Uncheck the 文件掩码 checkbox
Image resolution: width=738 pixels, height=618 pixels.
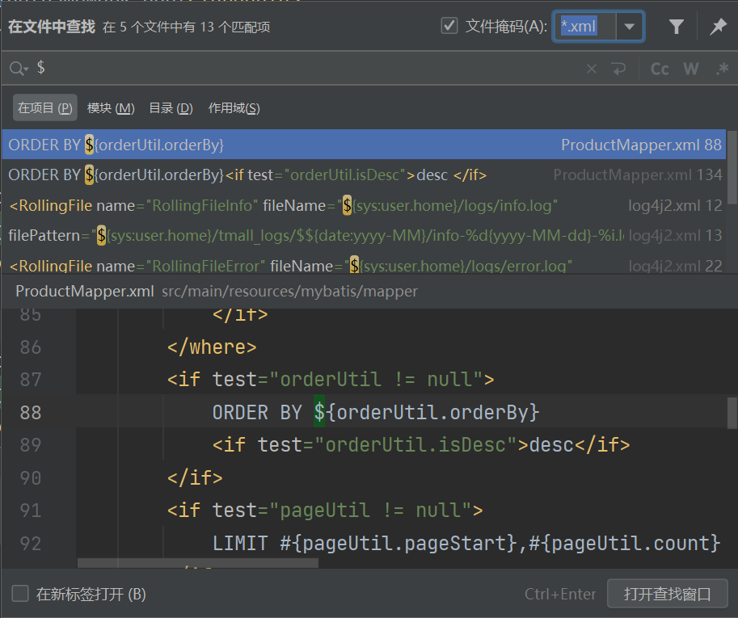[x=449, y=26]
